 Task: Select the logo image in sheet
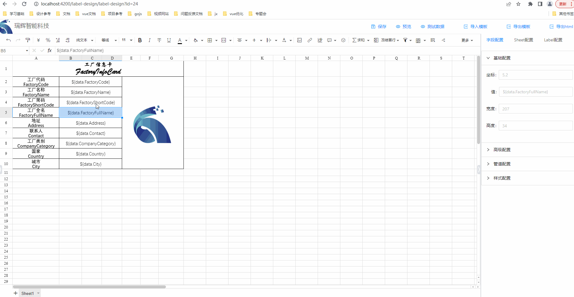tap(152, 124)
